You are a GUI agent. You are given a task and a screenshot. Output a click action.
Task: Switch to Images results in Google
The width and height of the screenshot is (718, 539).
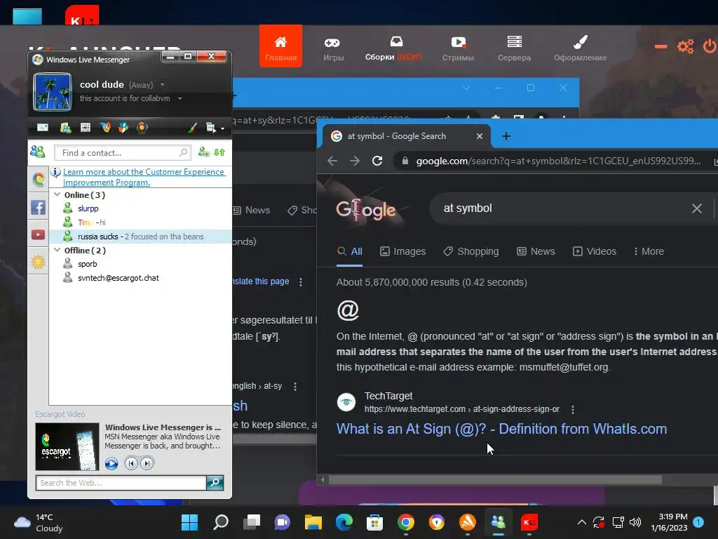tap(403, 251)
